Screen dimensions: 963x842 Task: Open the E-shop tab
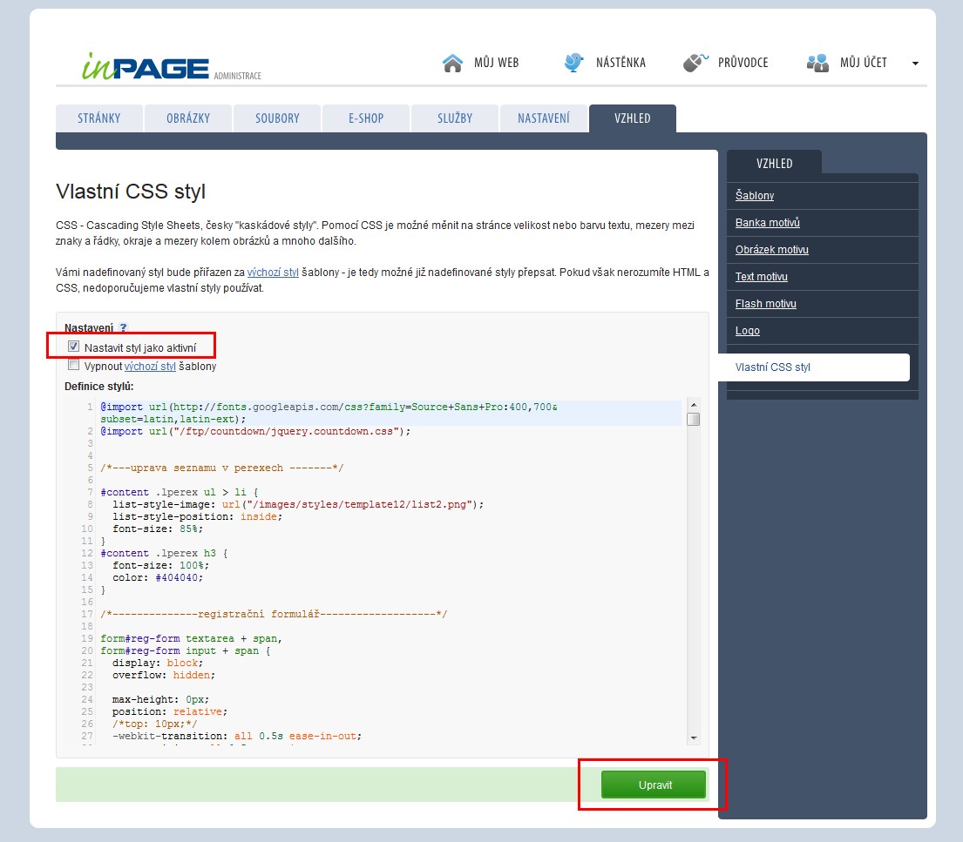point(365,118)
